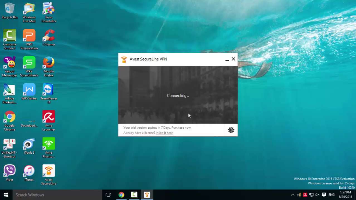356x200 pixels.
Task: Select UniKeyNT Shortcut desktop icon
Action: tap(9, 148)
